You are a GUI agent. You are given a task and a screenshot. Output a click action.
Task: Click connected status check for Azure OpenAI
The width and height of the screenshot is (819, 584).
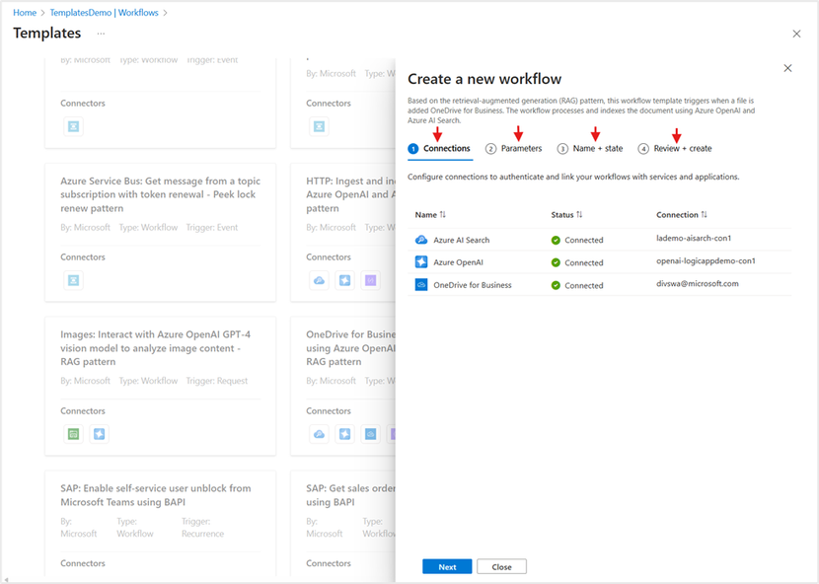pos(556,262)
